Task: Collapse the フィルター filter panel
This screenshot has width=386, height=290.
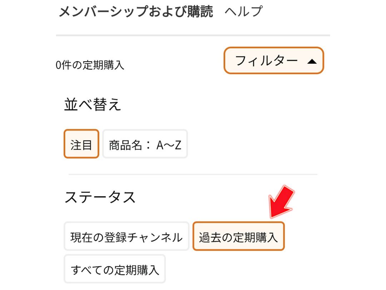Action: pos(274,61)
